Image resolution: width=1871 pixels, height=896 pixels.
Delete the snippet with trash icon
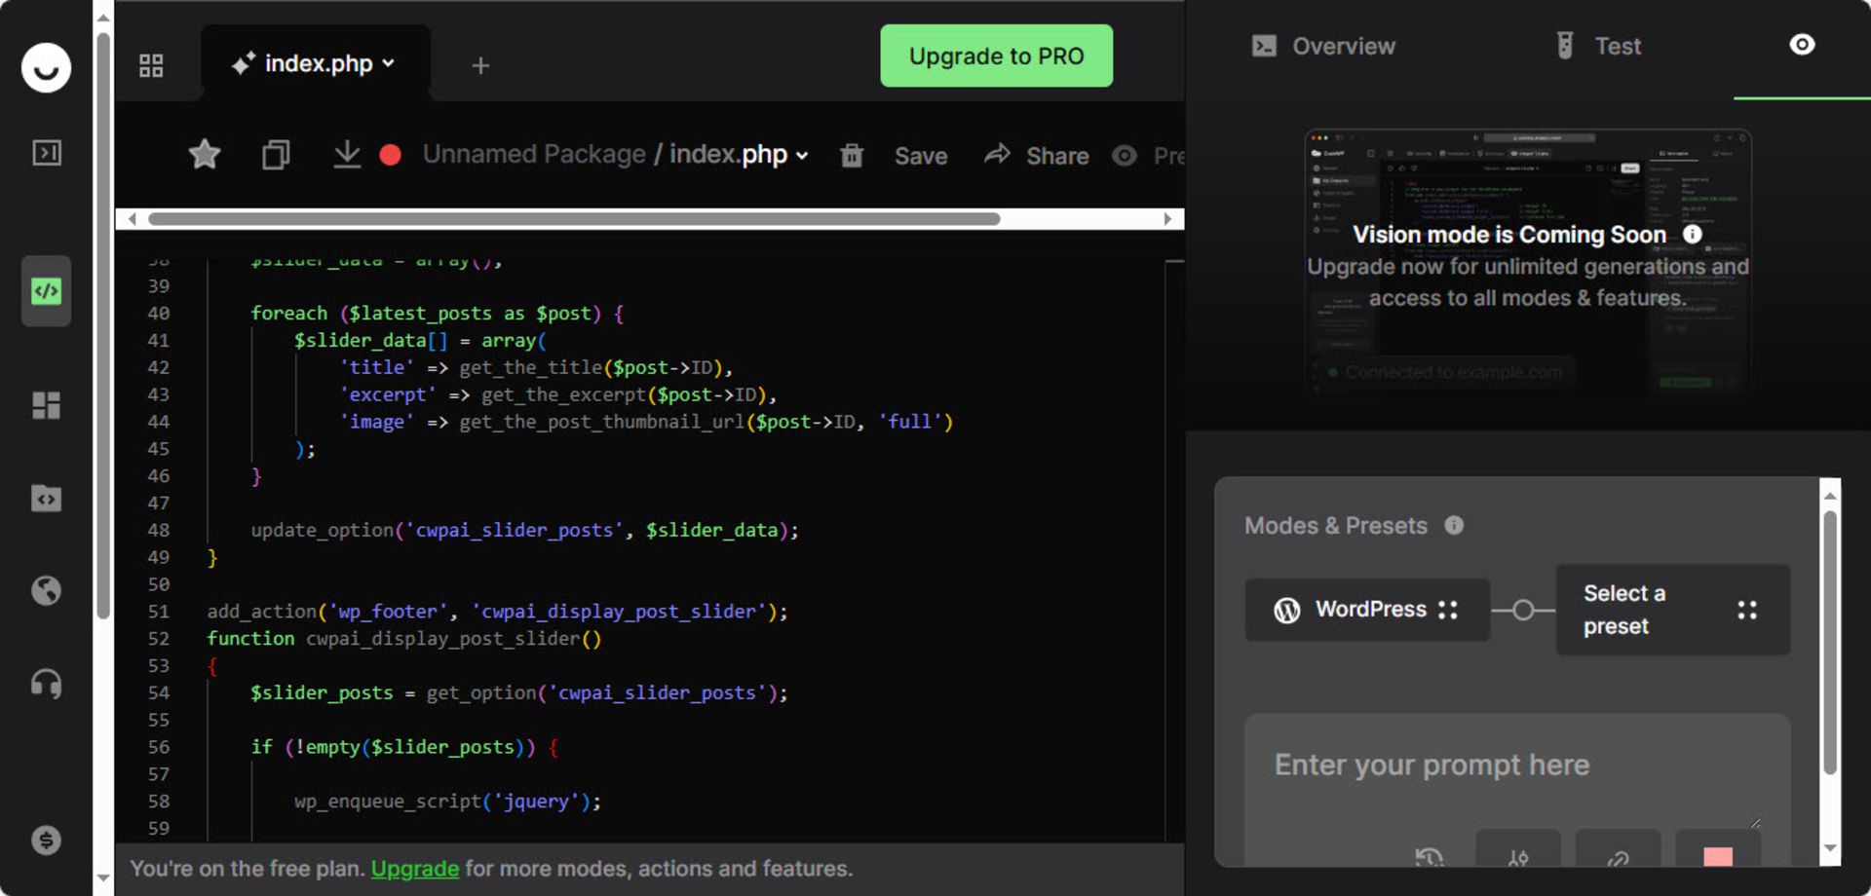[x=852, y=155]
